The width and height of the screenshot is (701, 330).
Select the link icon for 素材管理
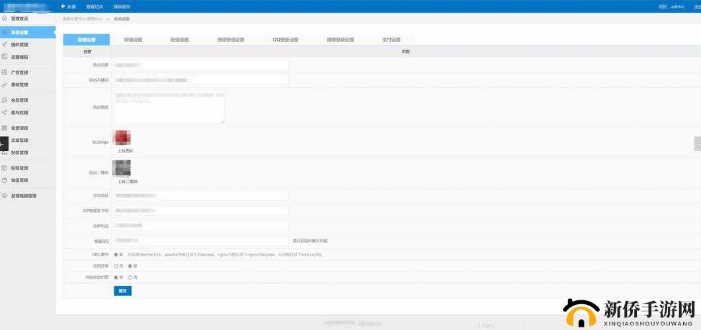(5, 85)
